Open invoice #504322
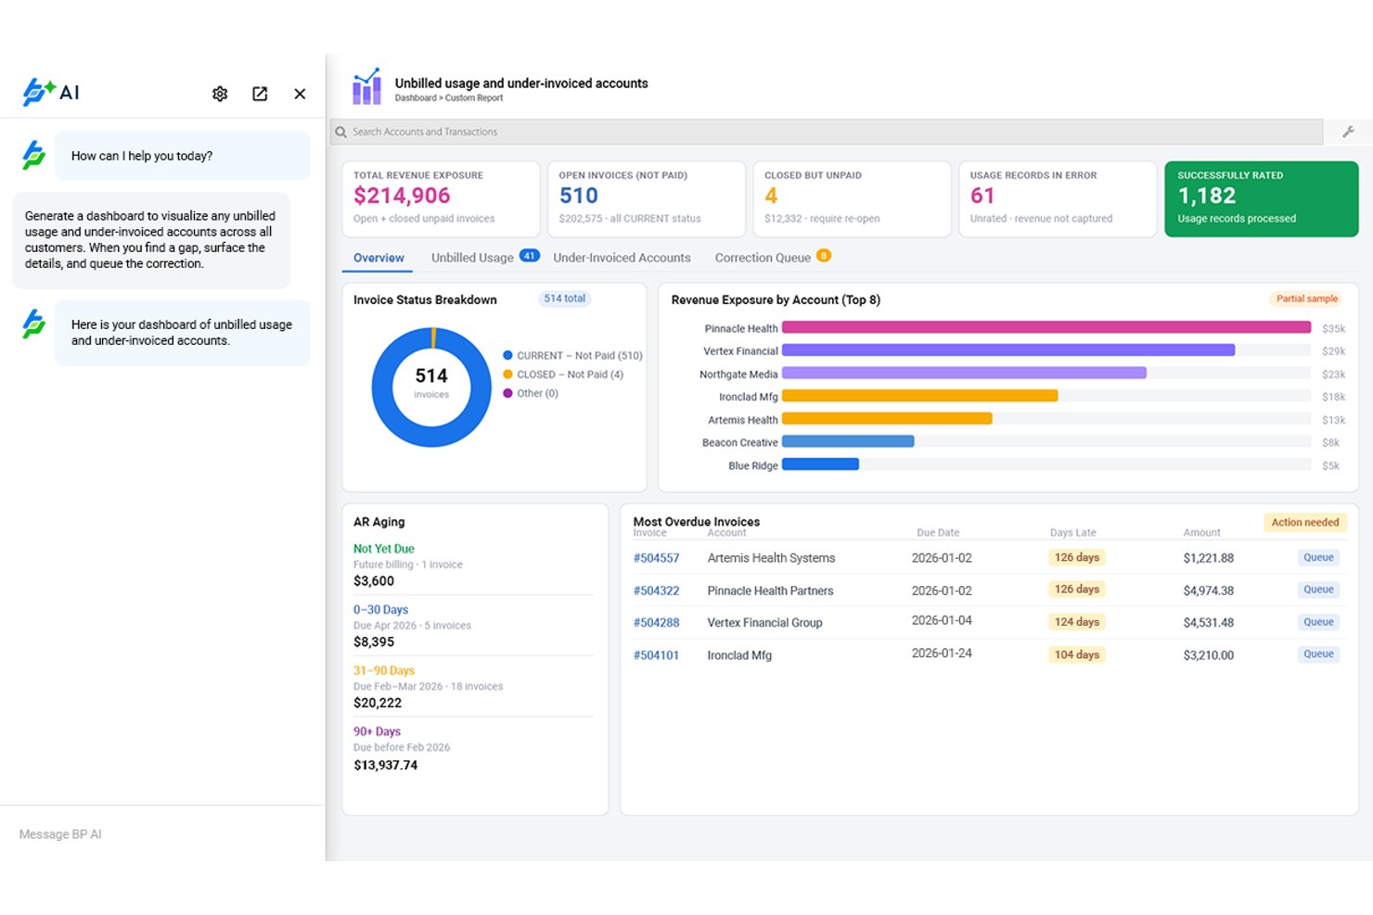The width and height of the screenshot is (1373, 915). click(x=656, y=591)
